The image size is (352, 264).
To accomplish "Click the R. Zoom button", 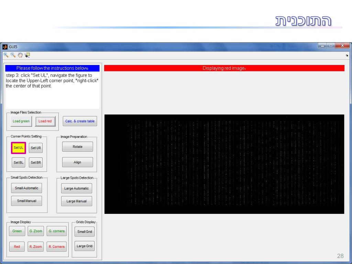I will [36, 246].
